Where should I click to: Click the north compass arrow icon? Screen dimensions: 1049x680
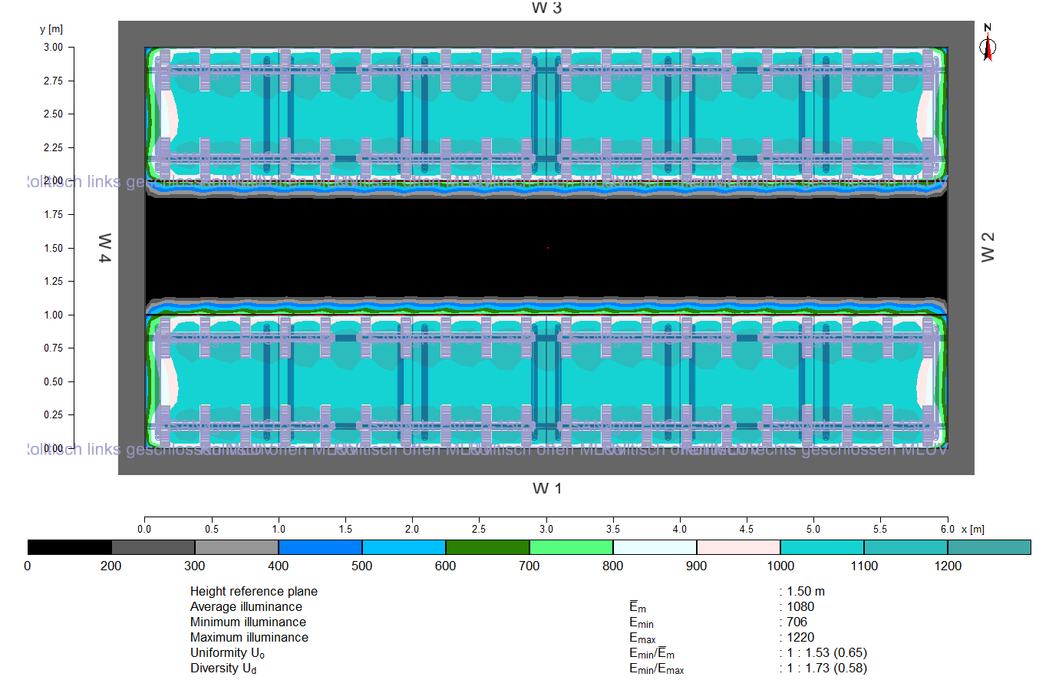(x=988, y=42)
